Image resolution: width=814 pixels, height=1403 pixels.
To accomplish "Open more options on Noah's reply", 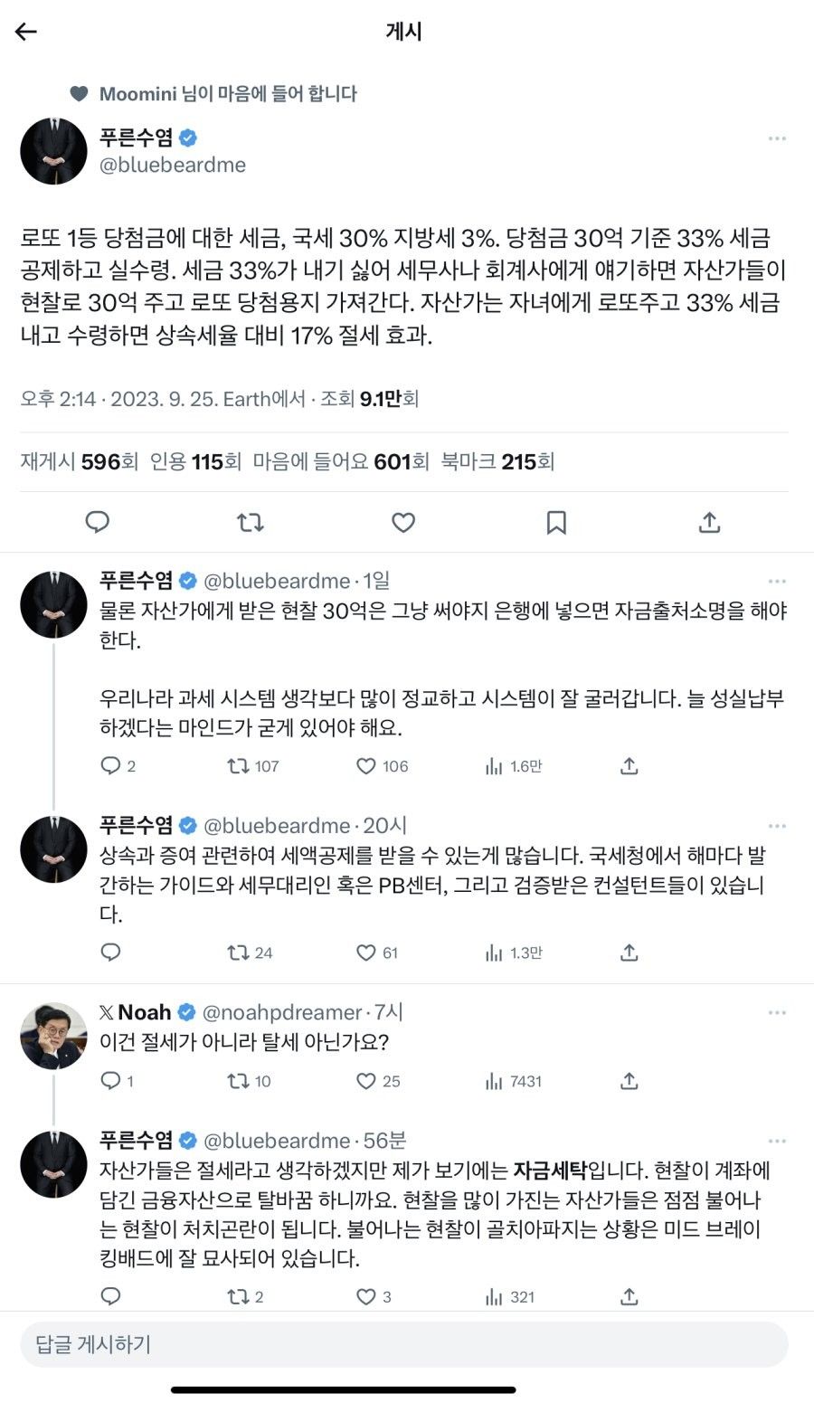I will click(776, 1012).
